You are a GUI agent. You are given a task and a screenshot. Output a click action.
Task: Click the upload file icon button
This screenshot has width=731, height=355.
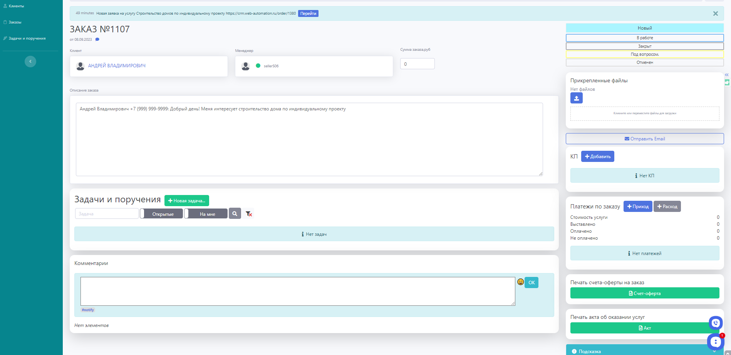pos(576,98)
